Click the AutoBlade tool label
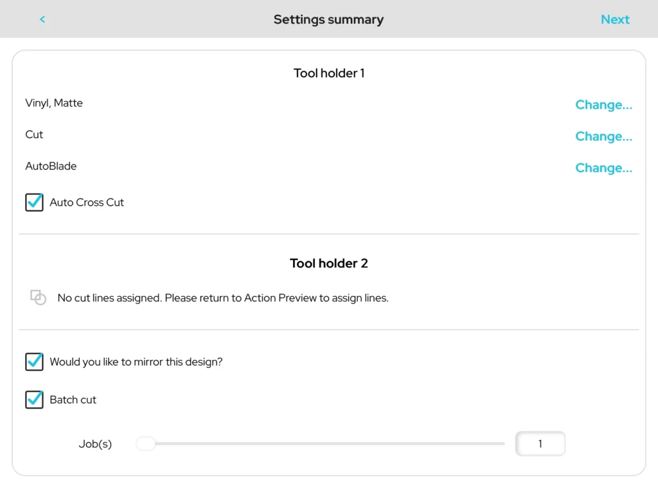 51,166
